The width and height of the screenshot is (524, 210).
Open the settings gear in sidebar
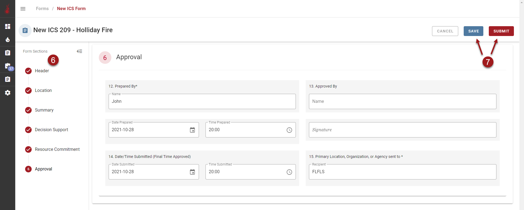(8, 93)
